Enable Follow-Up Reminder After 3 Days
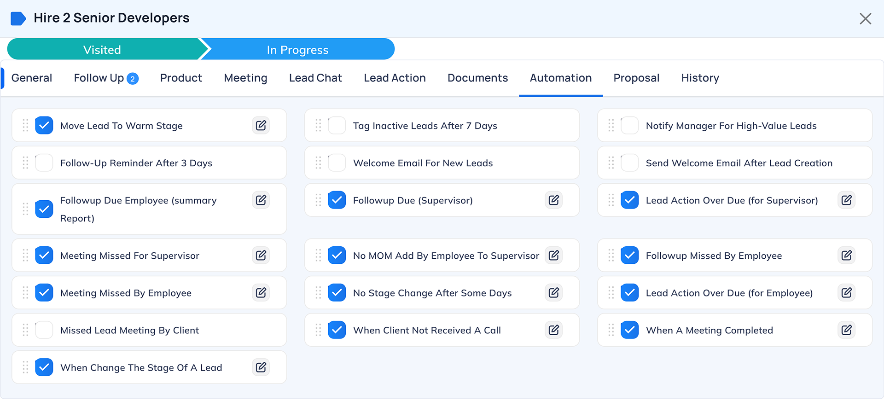The height and width of the screenshot is (401, 884). [44, 163]
